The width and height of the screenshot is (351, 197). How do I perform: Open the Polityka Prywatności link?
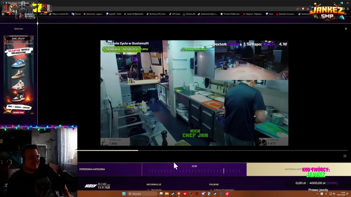pyautogui.click(x=224, y=190)
